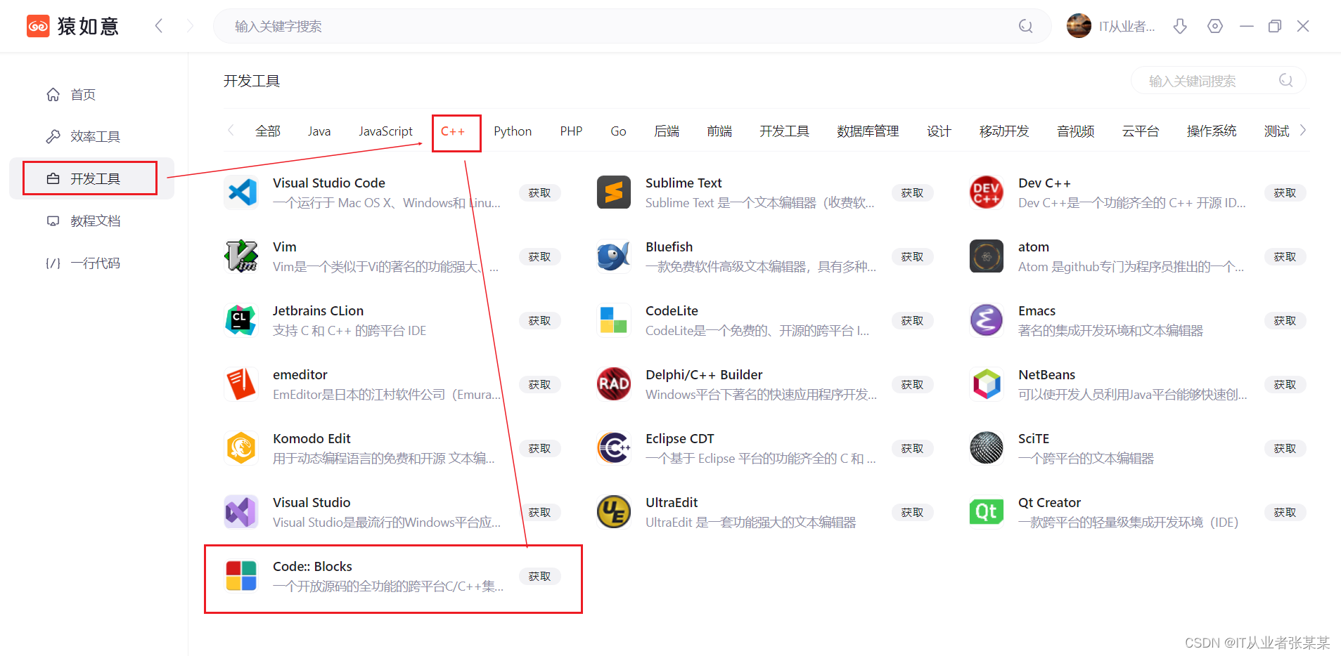Open 首页 in the sidebar
This screenshot has width=1341, height=656.
click(91, 94)
